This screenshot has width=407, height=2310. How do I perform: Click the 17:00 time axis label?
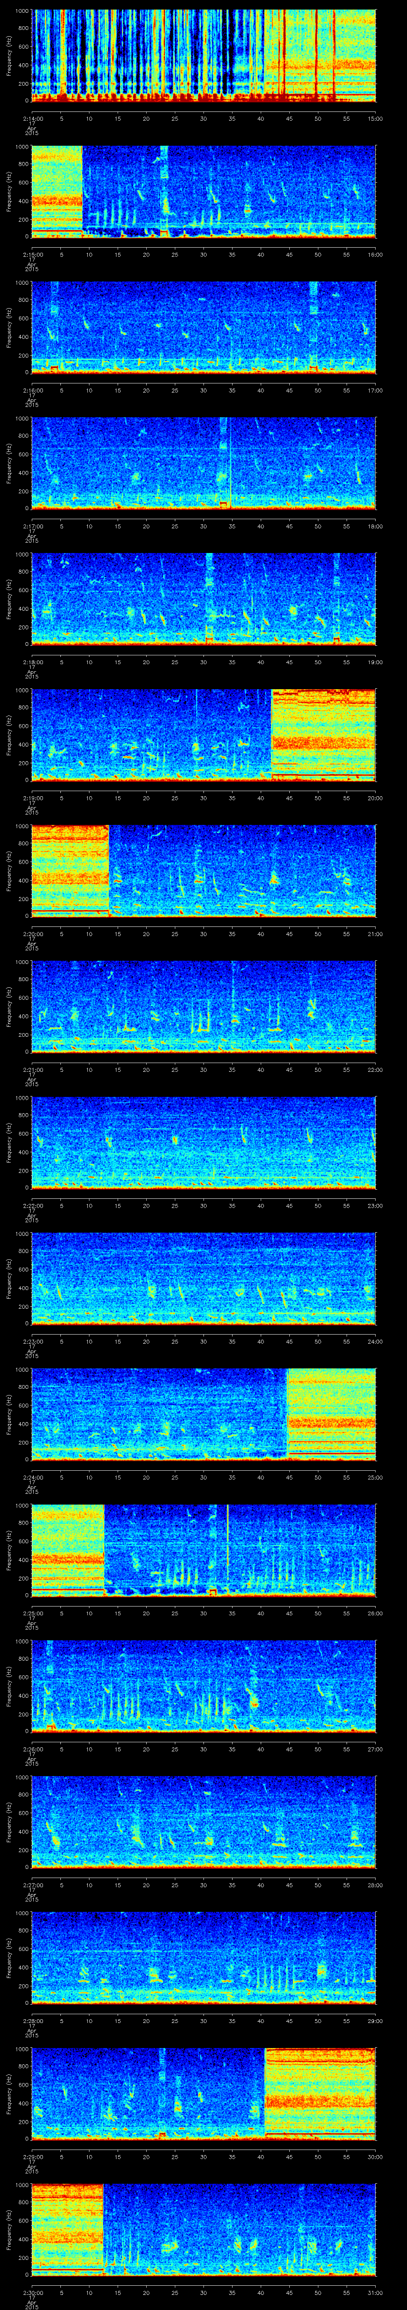click(x=375, y=390)
